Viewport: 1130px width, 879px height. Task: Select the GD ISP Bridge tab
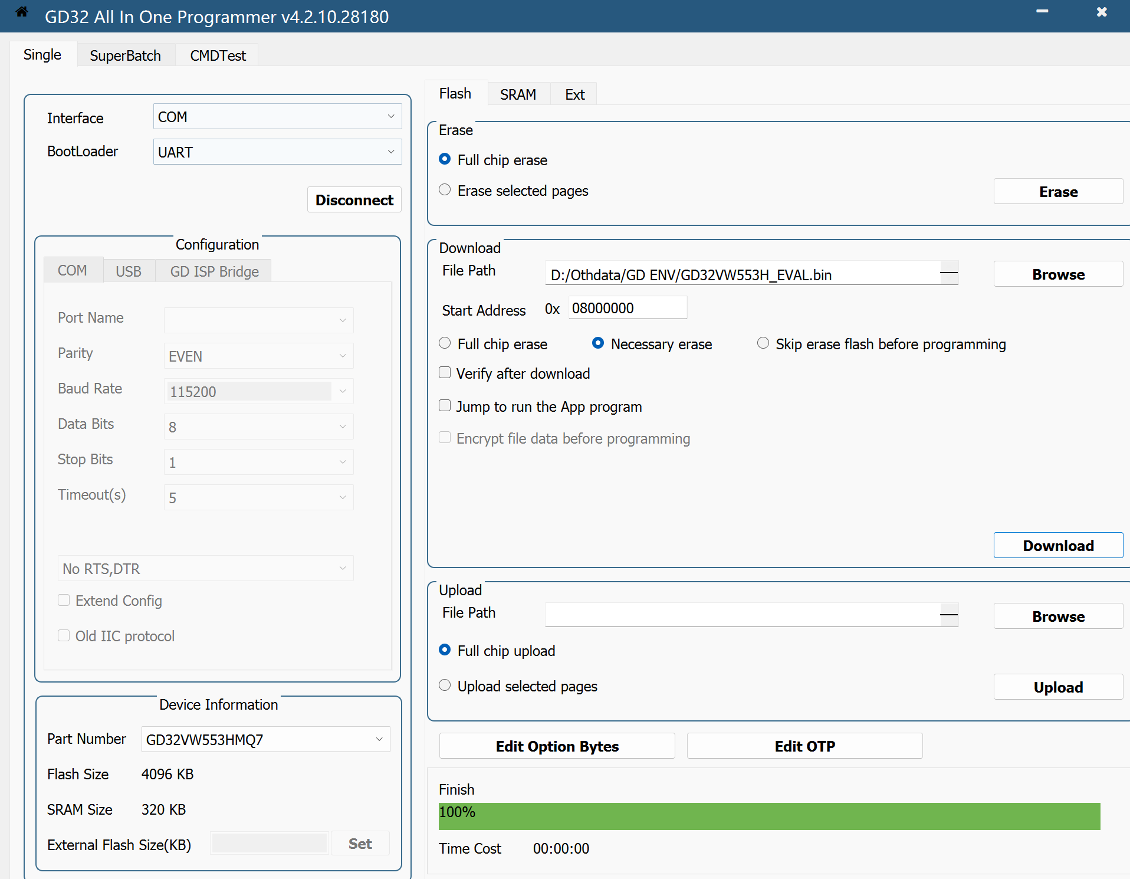tap(215, 271)
